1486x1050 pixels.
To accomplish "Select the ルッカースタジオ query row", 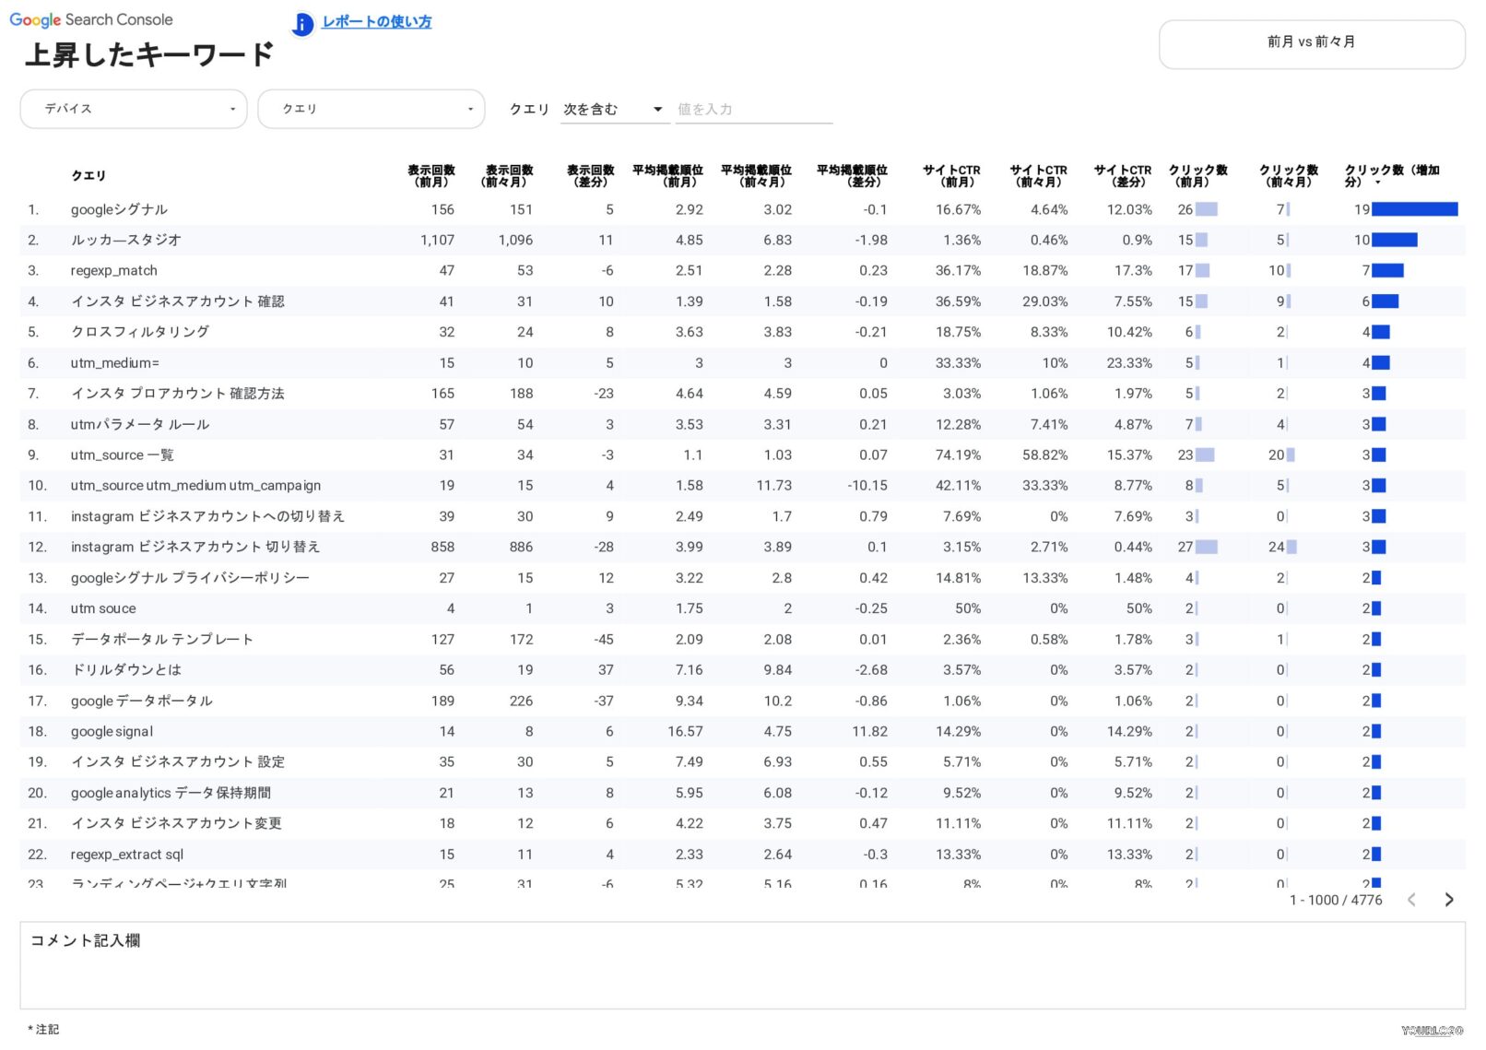I will pyautogui.click(x=126, y=241).
